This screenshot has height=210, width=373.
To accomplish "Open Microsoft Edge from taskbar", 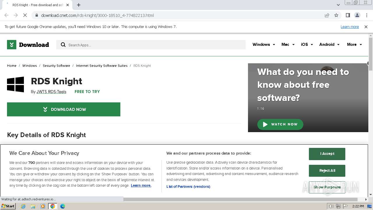I will point(63,206).
